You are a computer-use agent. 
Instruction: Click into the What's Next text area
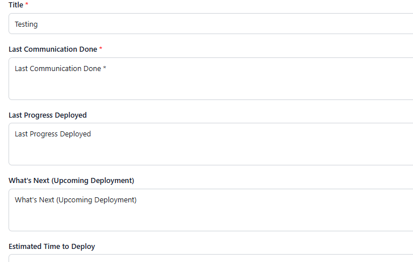(211, 210)
